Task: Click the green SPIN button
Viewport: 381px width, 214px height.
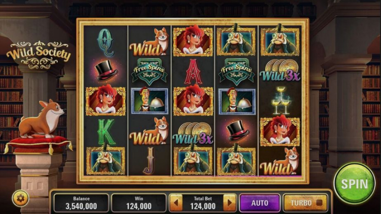Action: tap(354, 183)
